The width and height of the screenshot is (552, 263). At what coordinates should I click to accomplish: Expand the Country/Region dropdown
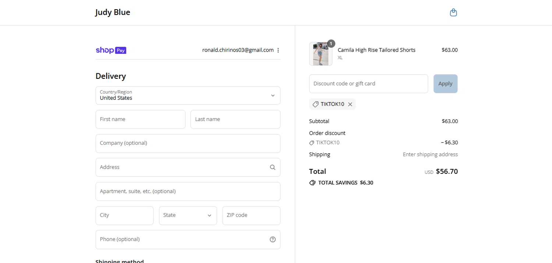(x=188, y=95)
